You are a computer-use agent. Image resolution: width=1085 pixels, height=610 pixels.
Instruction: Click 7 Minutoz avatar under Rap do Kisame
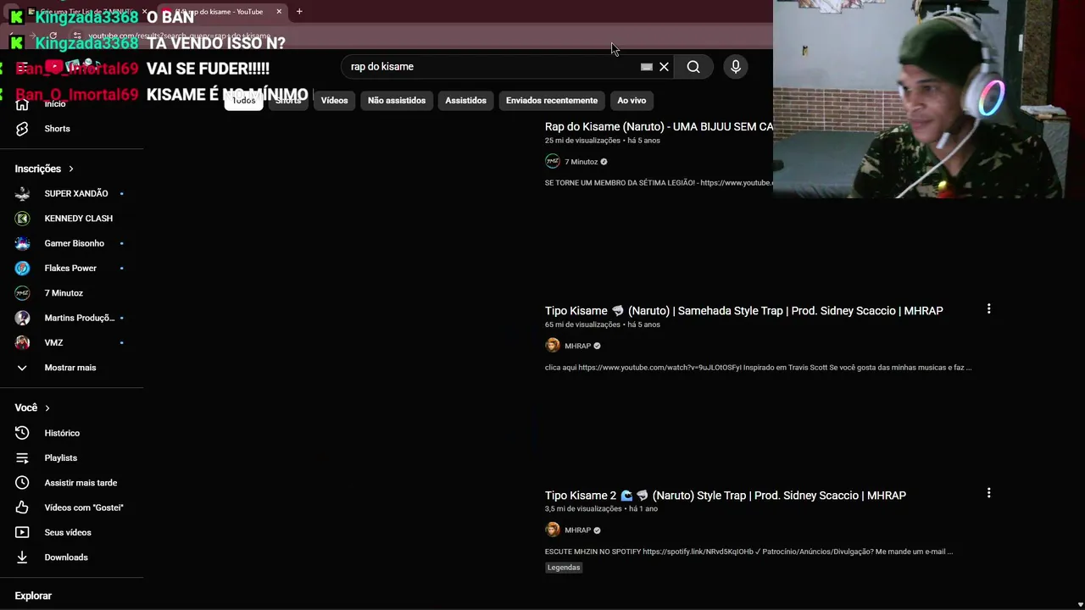[x=553, y=161]
